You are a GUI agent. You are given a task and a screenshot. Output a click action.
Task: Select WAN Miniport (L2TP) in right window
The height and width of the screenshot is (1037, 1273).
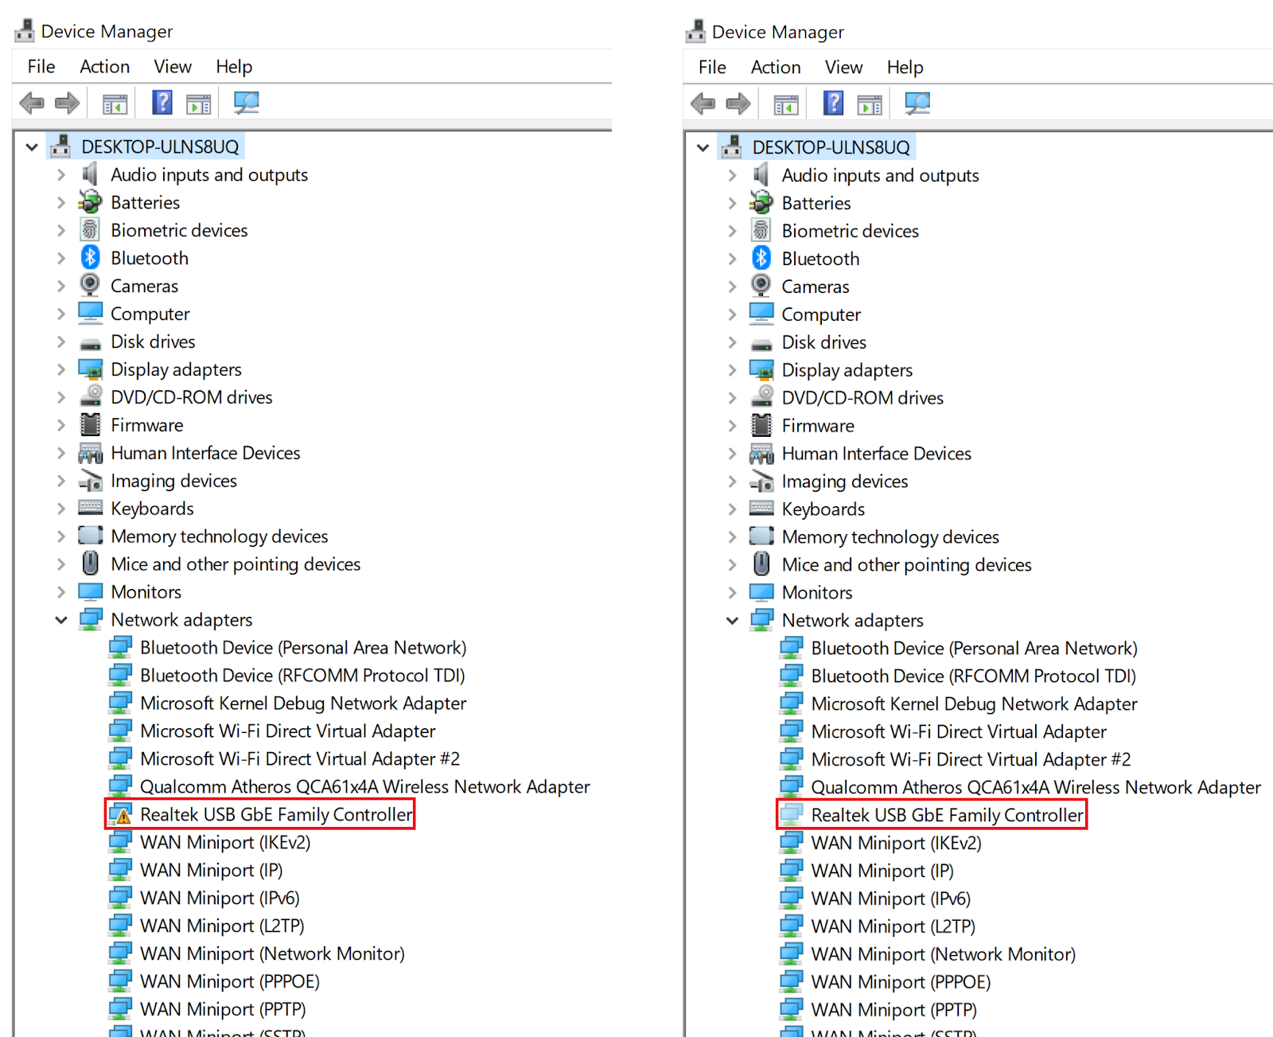click(893, 926)
